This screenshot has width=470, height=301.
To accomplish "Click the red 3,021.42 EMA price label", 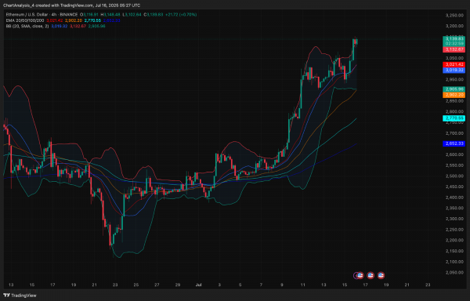I will [x=454, y=64].
